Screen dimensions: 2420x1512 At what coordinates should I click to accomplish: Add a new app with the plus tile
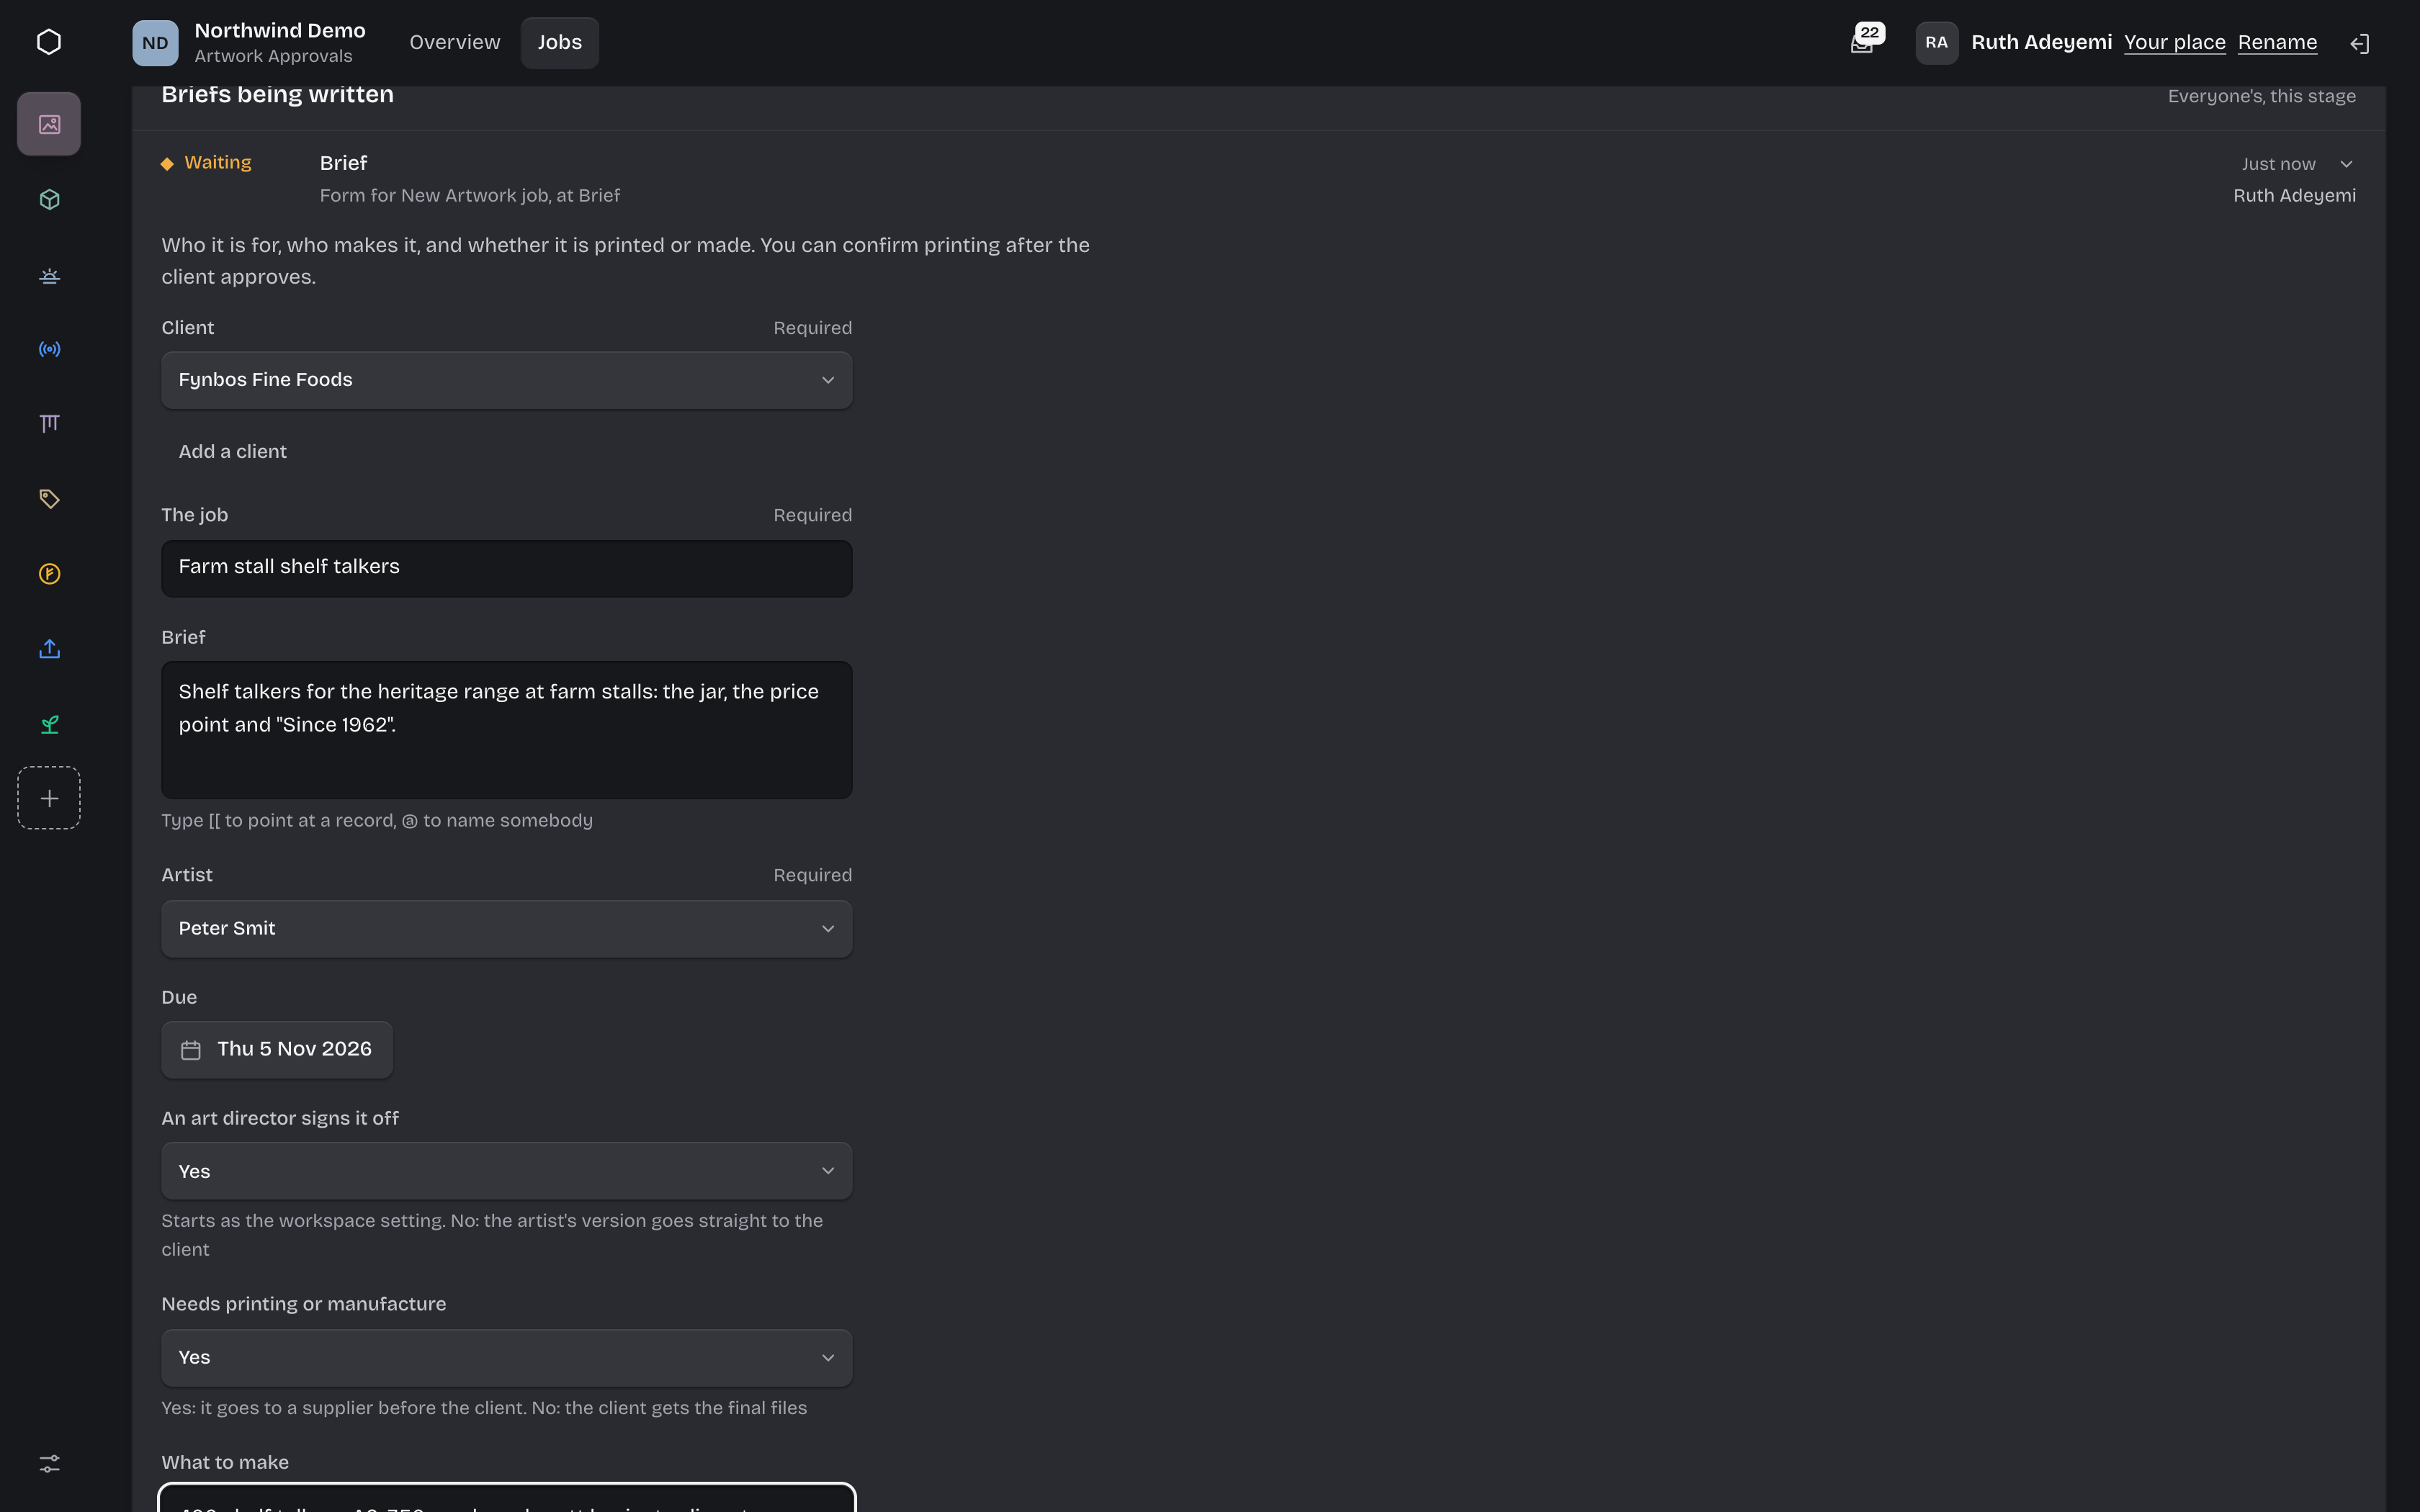(49, 798)
